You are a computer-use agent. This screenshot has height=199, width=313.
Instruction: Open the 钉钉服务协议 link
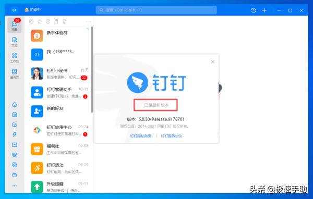tap(172, 136)
